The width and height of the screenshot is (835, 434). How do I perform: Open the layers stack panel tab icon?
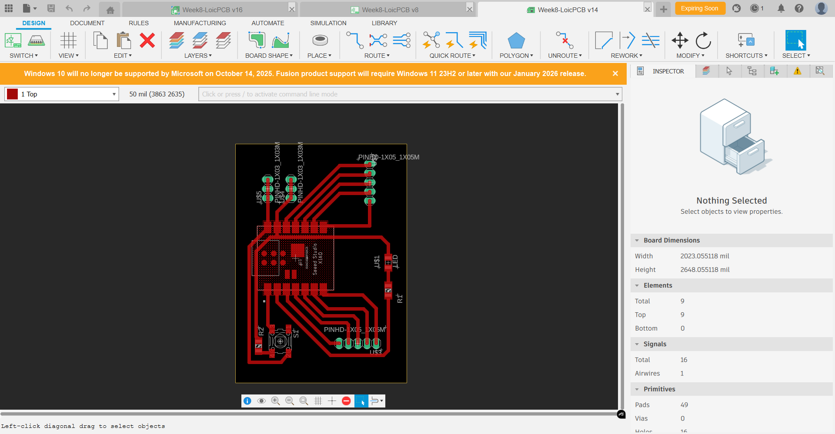tap(706, 71)
